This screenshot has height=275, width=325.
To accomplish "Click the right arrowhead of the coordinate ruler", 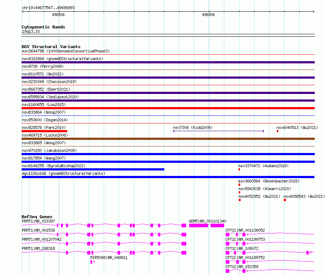I will (313, 12).
